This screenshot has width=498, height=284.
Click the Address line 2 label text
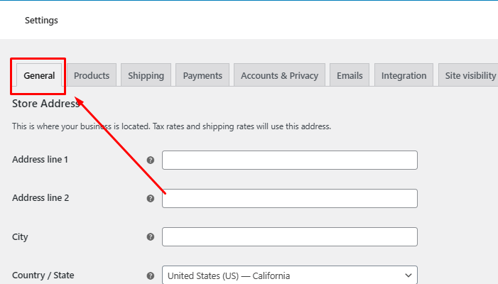pos(40,198)
